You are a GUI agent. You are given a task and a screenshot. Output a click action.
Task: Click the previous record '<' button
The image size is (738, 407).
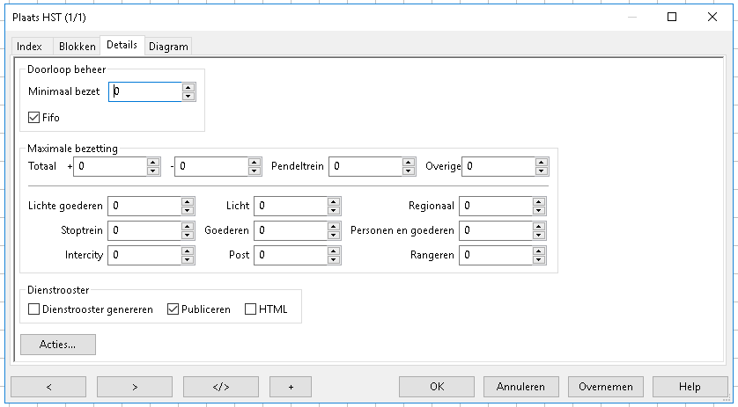[x=48, y=387]
